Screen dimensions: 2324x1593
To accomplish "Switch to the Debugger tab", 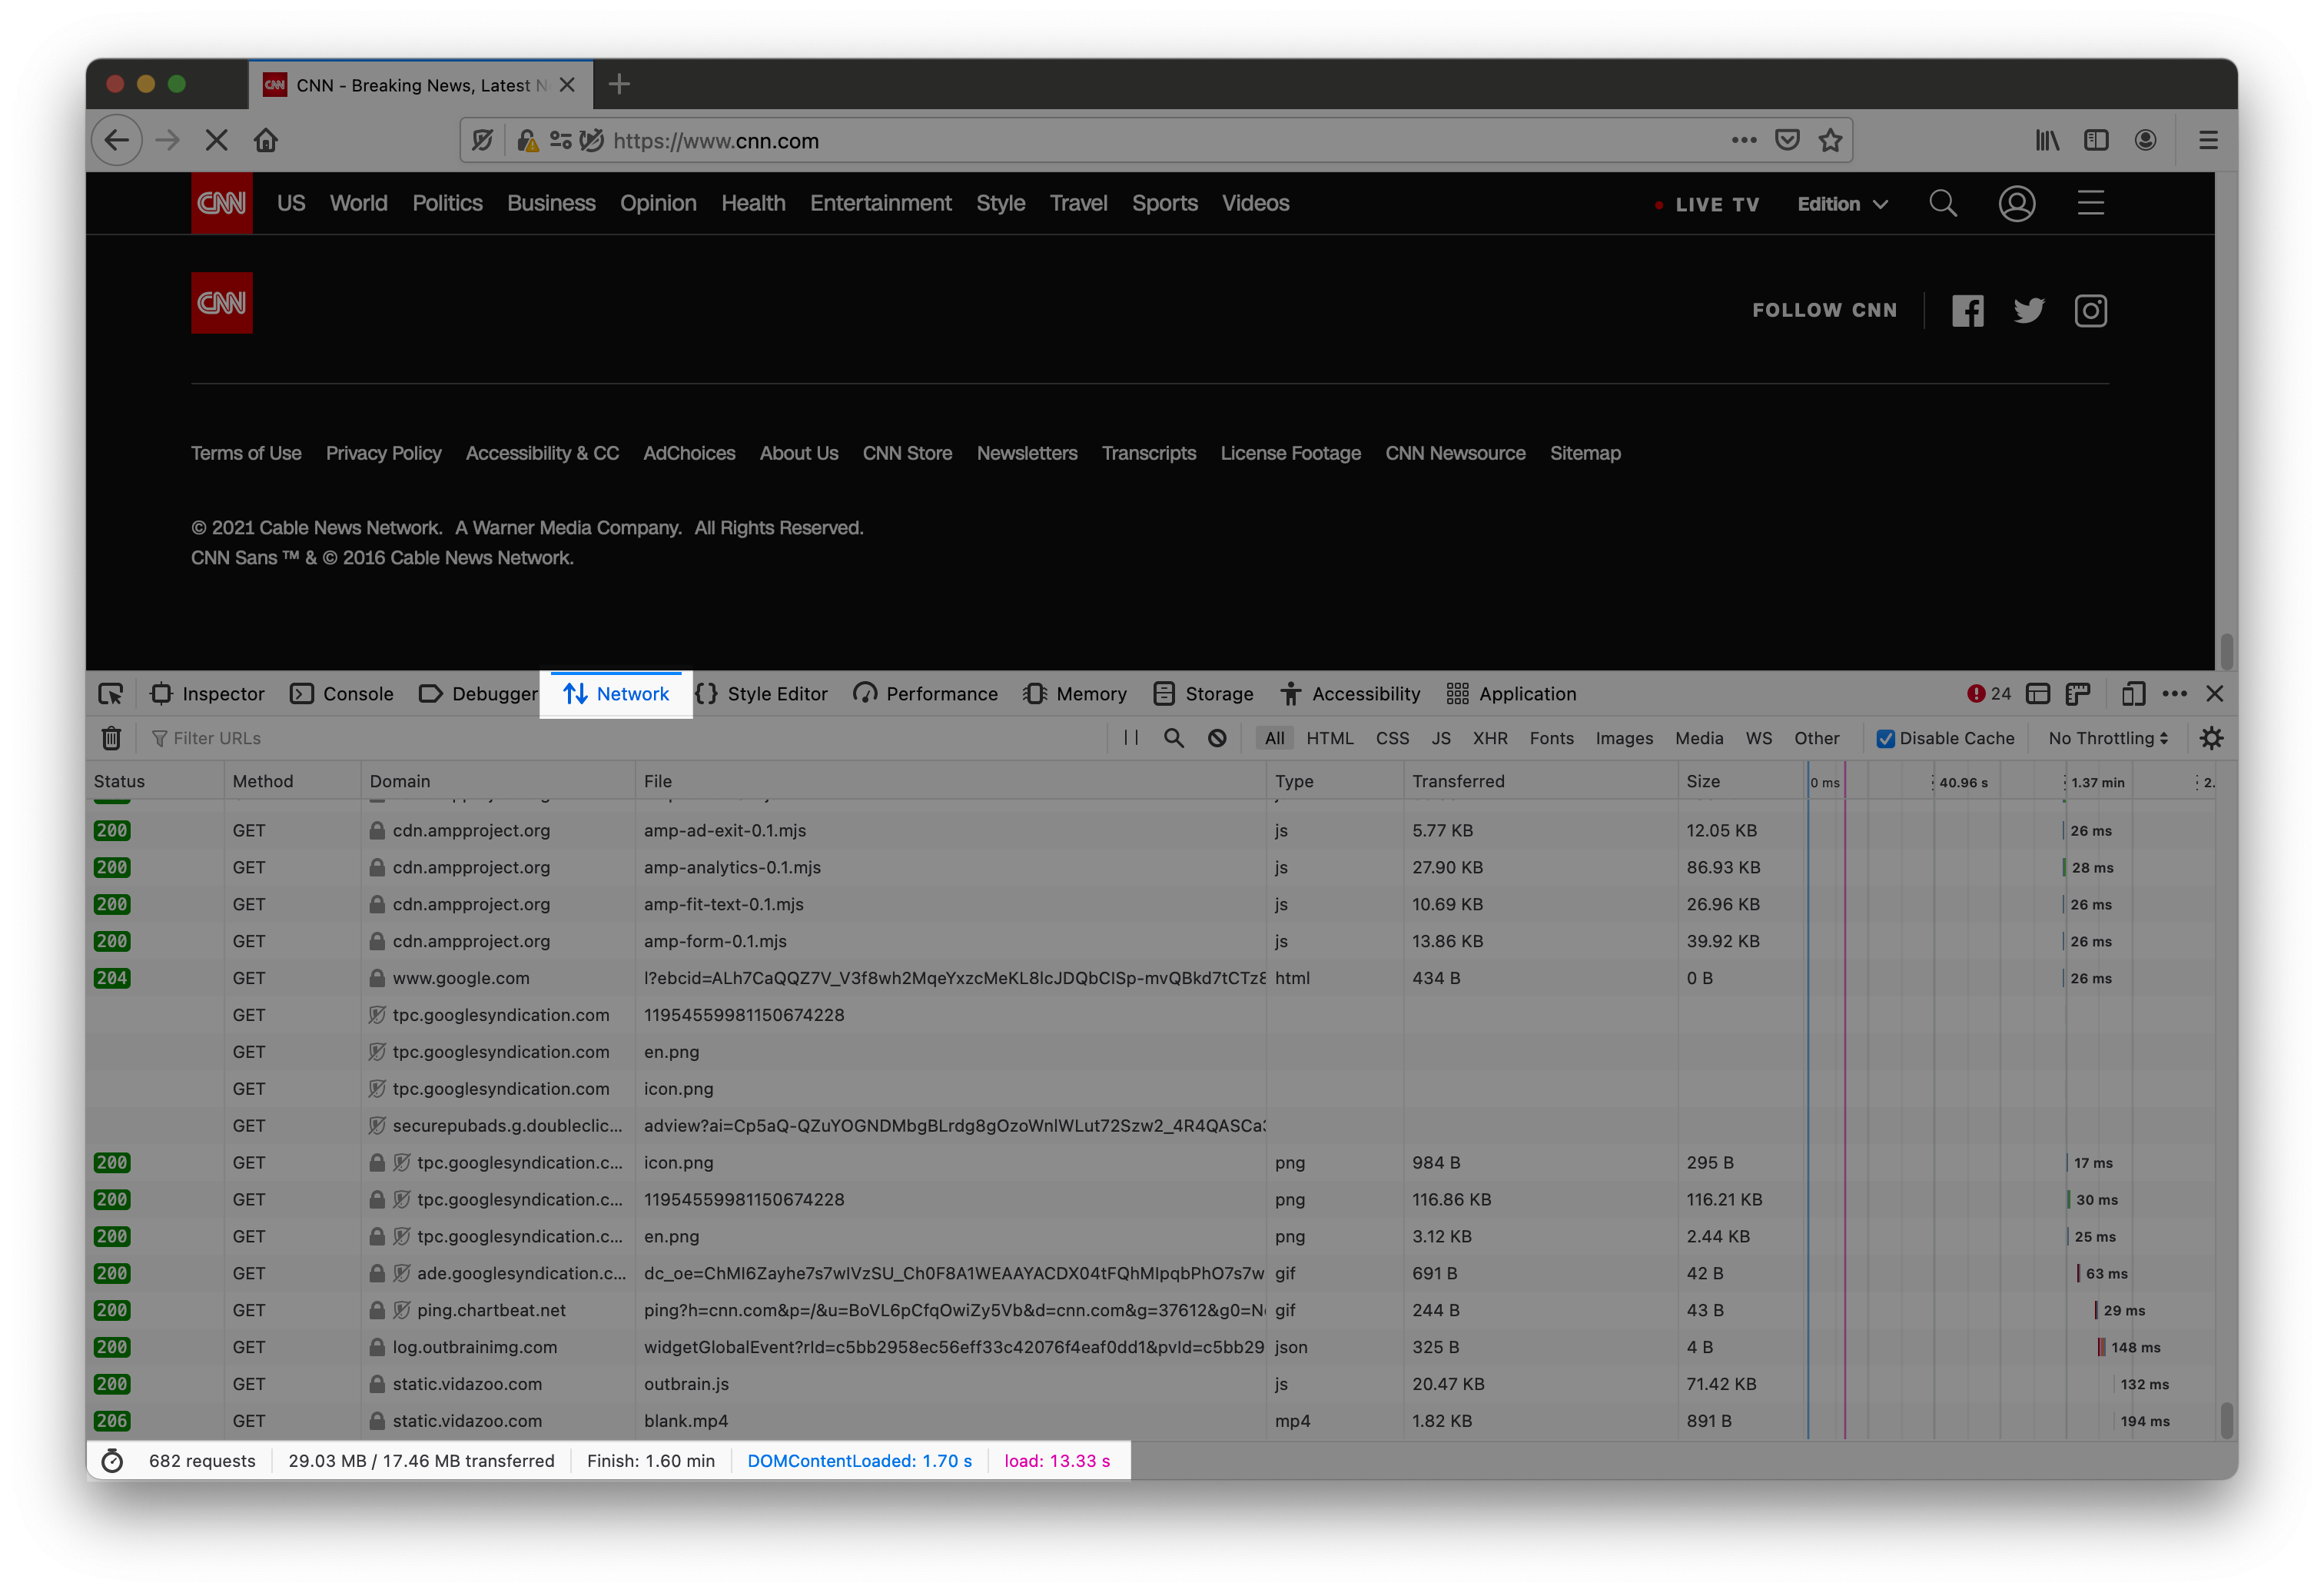I will pos(478,694).
